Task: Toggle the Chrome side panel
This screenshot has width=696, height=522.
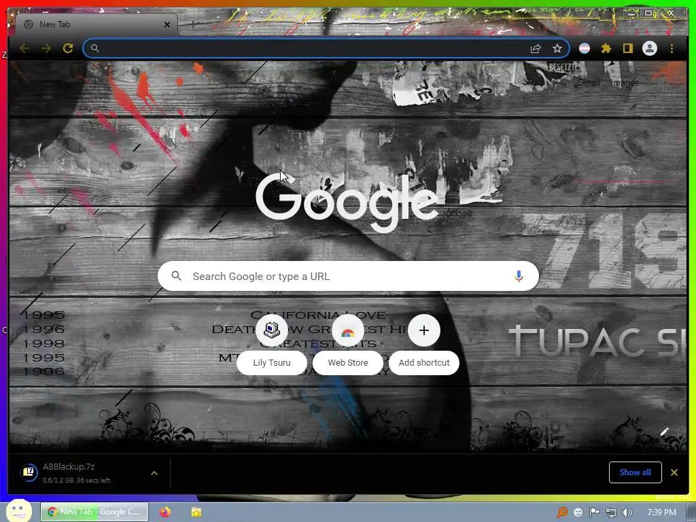Action: [x=627, y=48]
